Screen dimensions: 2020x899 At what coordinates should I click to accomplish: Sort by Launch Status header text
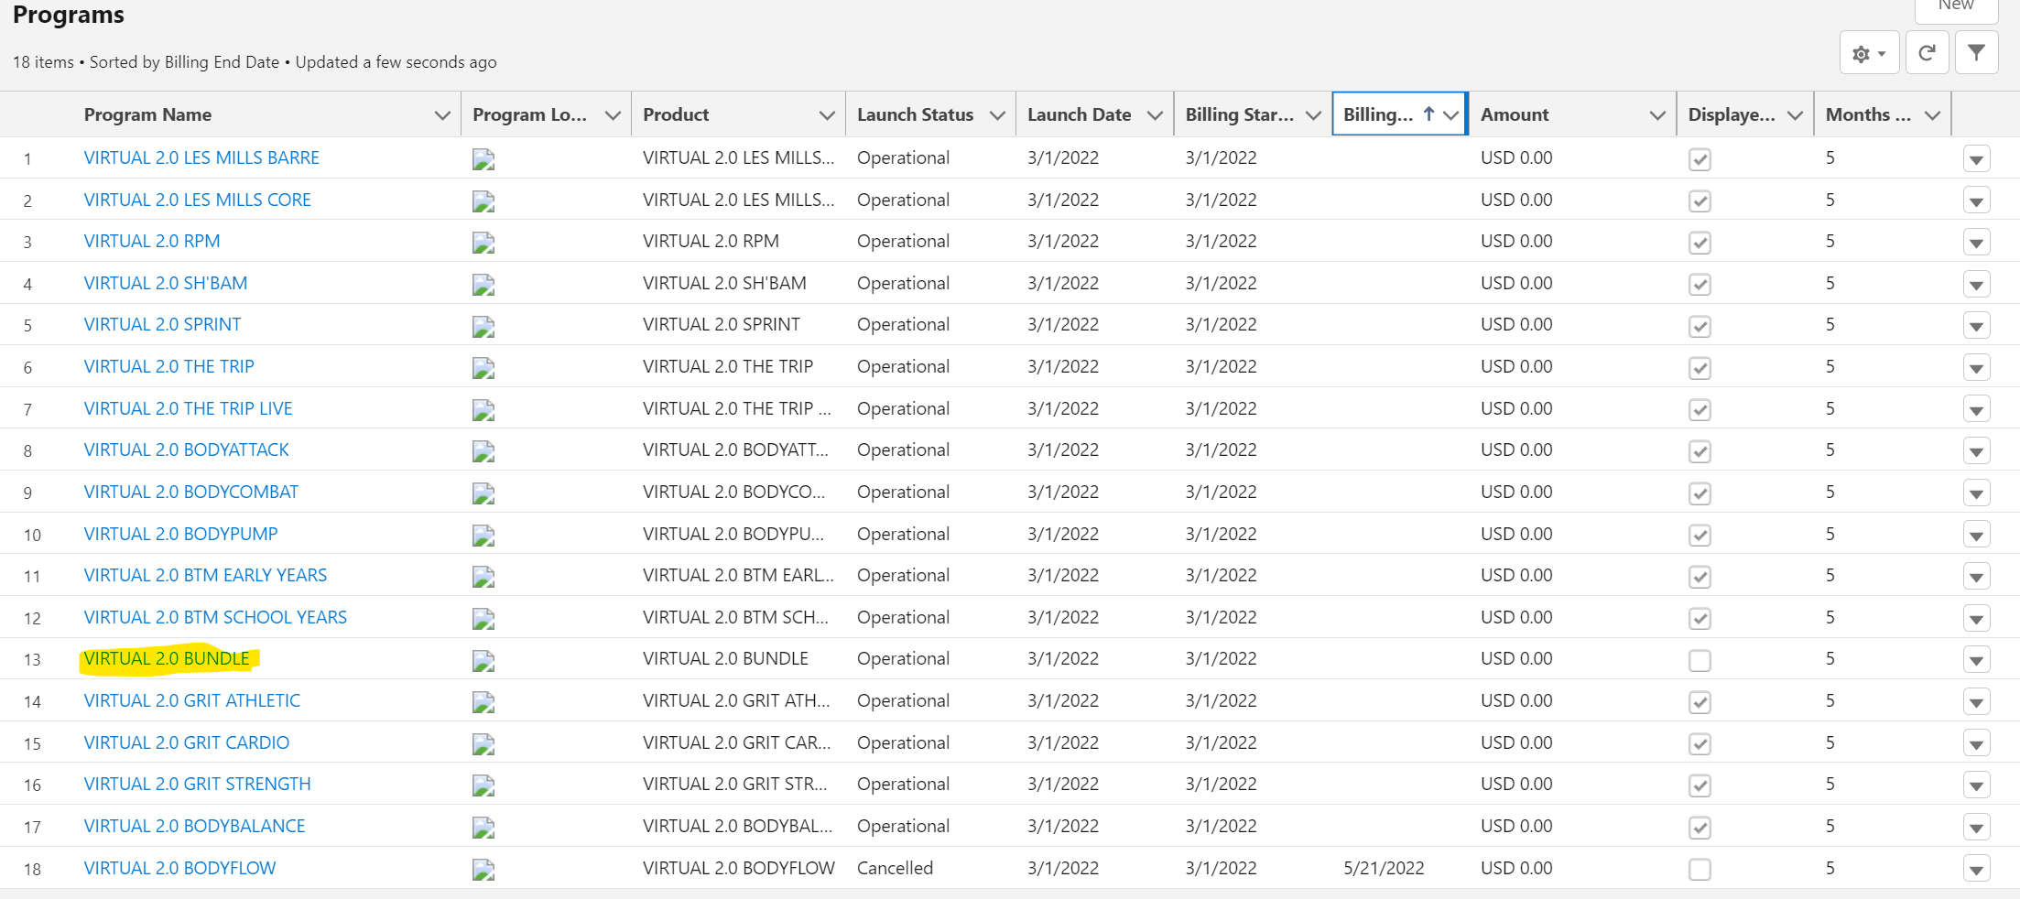click(x=915, y=114)
